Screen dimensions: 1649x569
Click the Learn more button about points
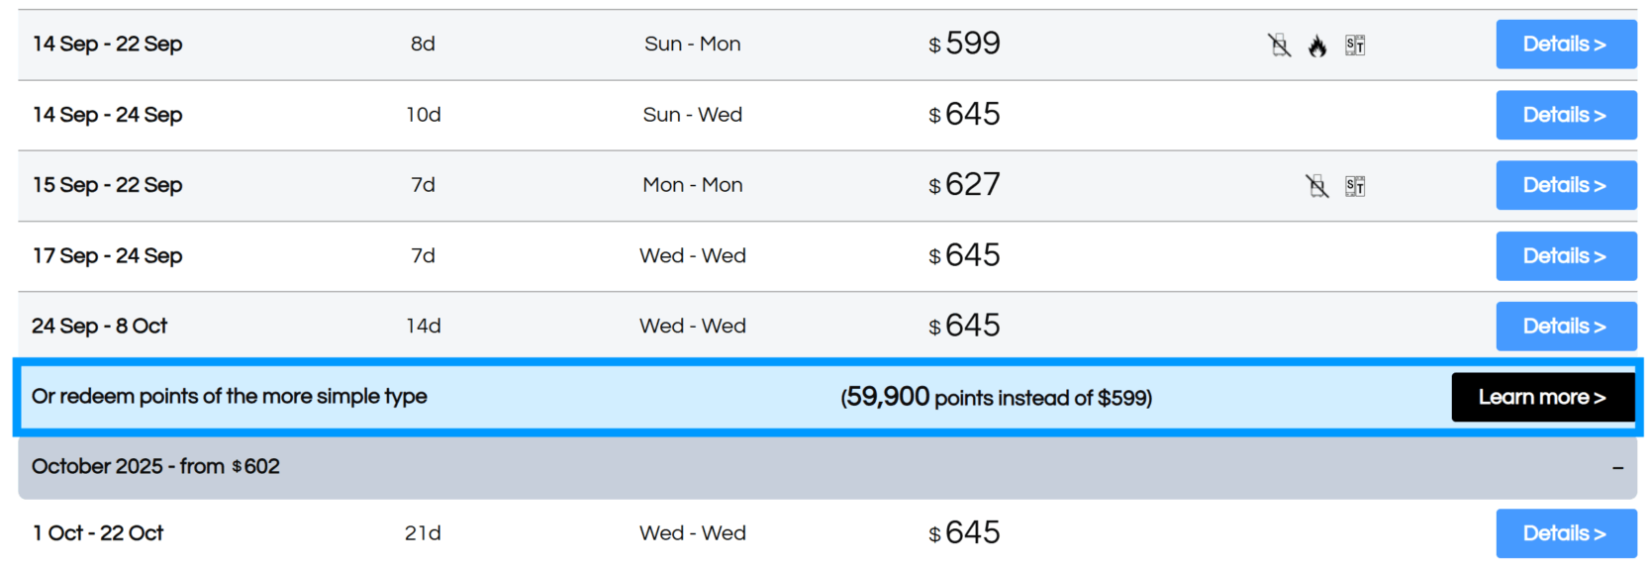[x=1542, y=397]
